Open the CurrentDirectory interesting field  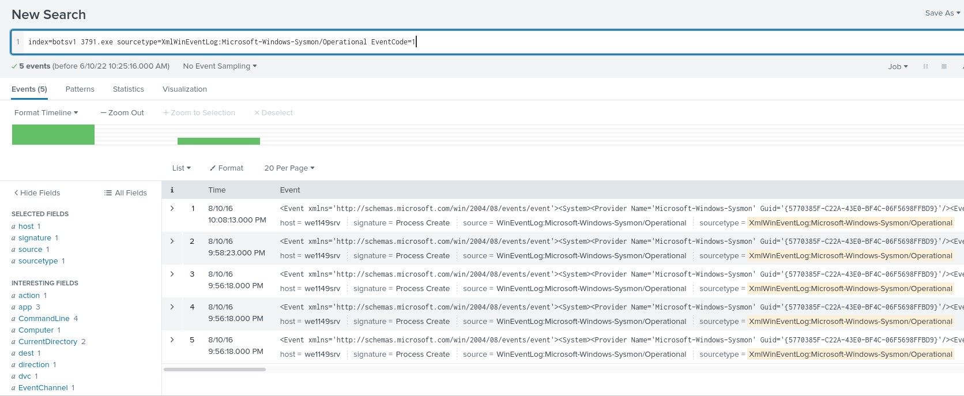(x=48, y=341)
